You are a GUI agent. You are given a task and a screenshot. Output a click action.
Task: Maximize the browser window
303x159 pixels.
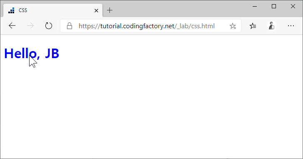(x=274, y=6)
